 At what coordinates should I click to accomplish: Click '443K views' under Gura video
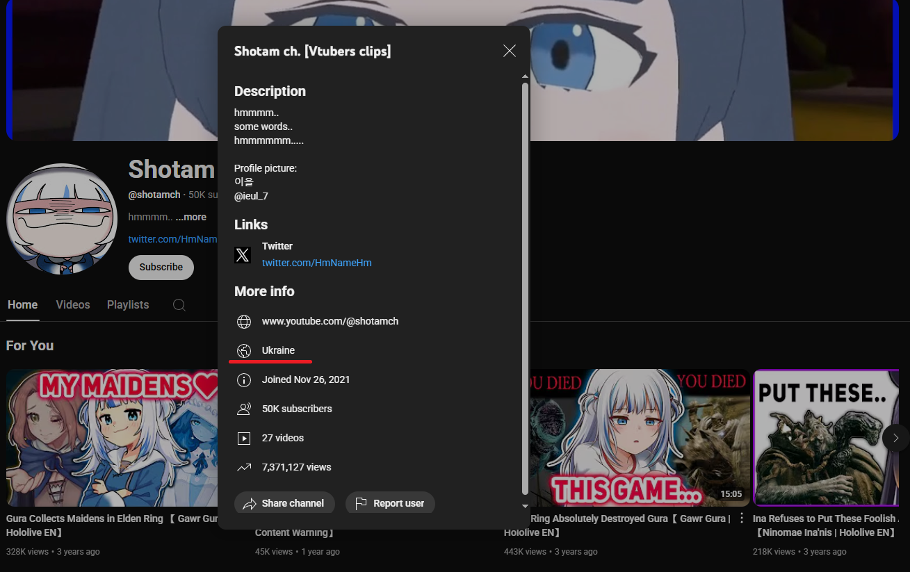click(525, 552)
